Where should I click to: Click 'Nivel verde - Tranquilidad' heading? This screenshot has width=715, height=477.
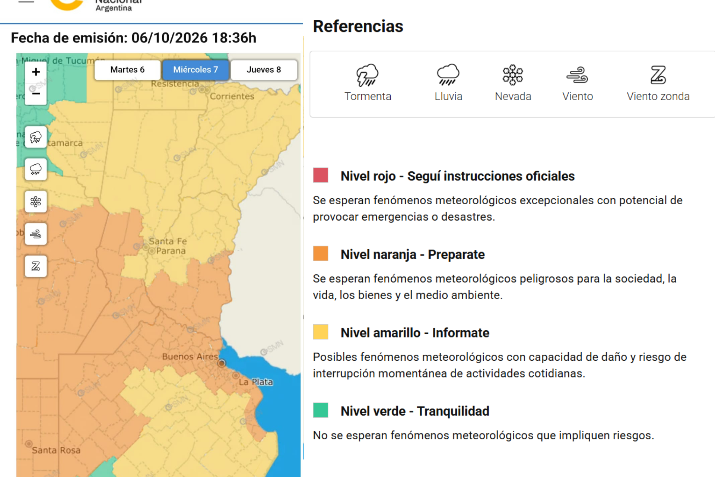click(415, 411)
